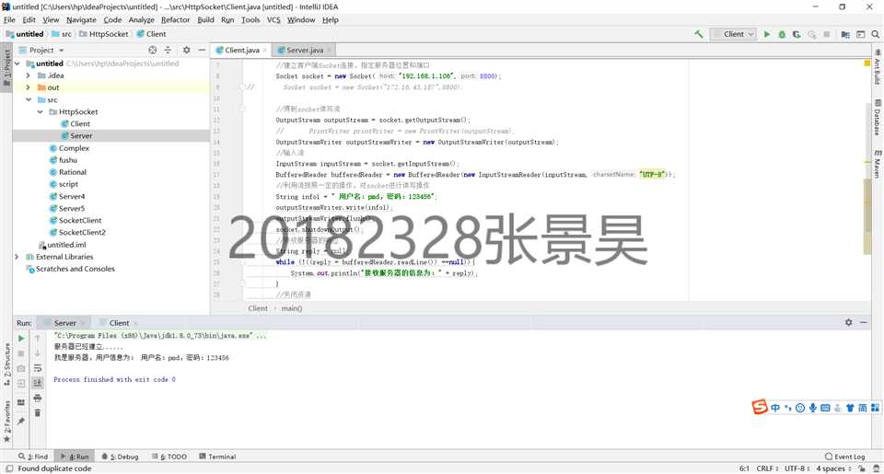This screenshot has height=474, width=884.
Task: Open the Ant Build tool window
Action: [x=878, y=66]
